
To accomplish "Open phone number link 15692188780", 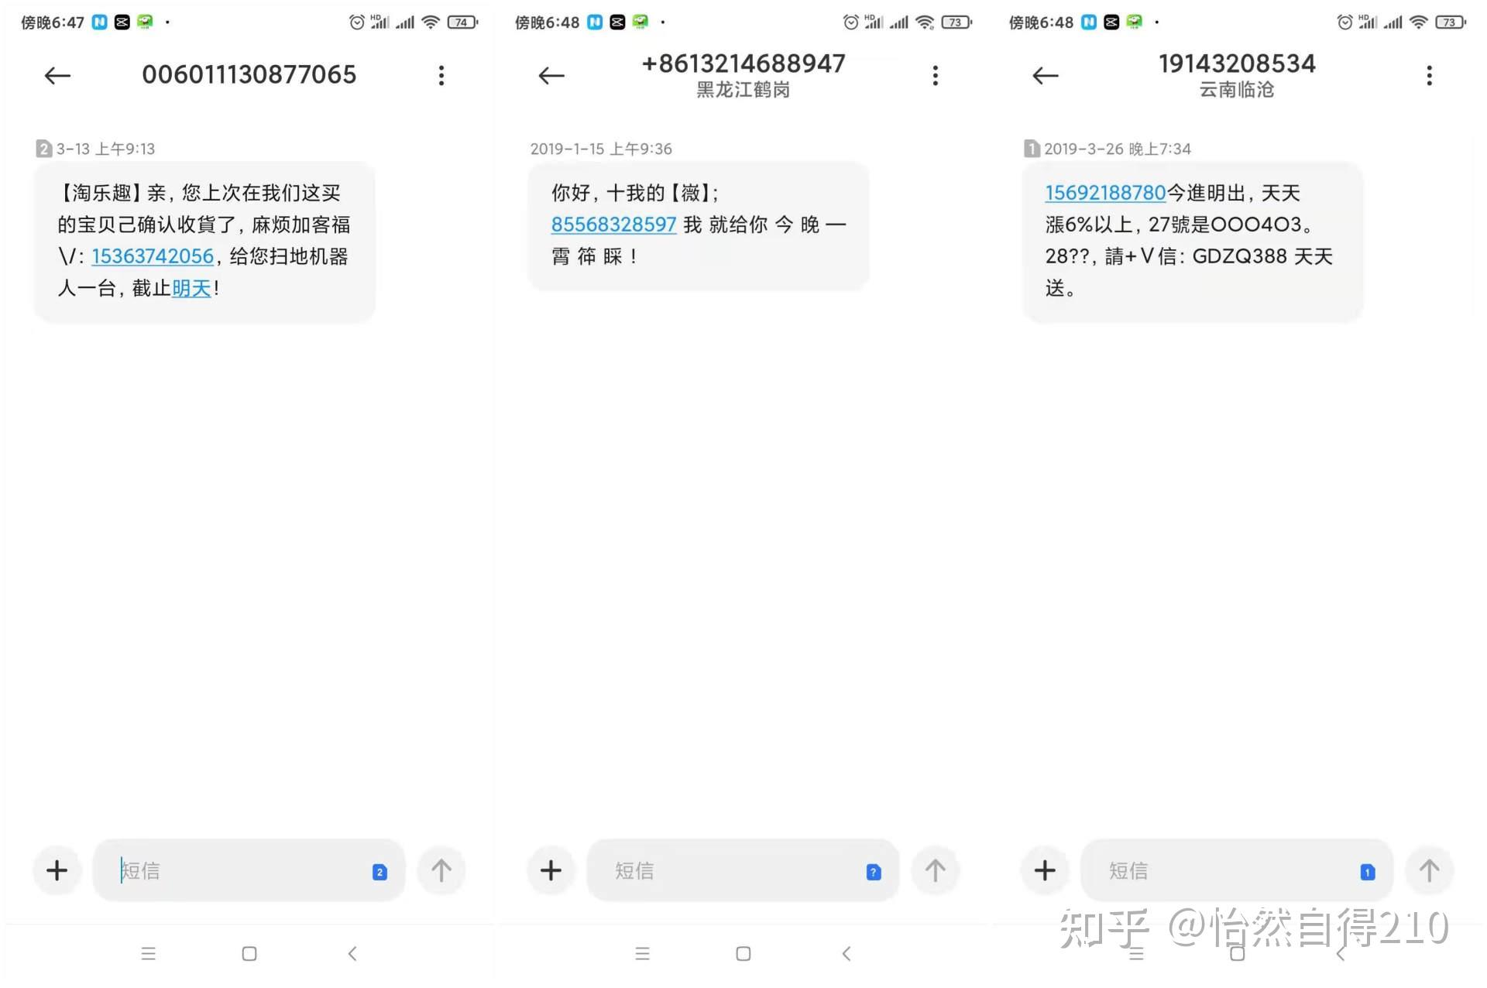I will (x=1105, y=193).
